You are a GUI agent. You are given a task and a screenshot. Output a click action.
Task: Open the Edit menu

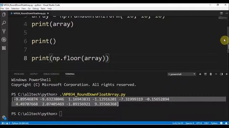7,9
